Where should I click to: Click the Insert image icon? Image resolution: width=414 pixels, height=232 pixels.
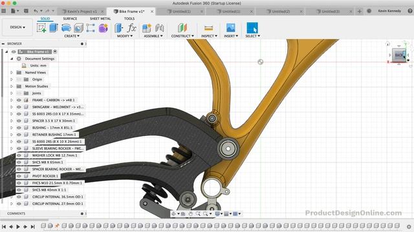coord(230,28)
